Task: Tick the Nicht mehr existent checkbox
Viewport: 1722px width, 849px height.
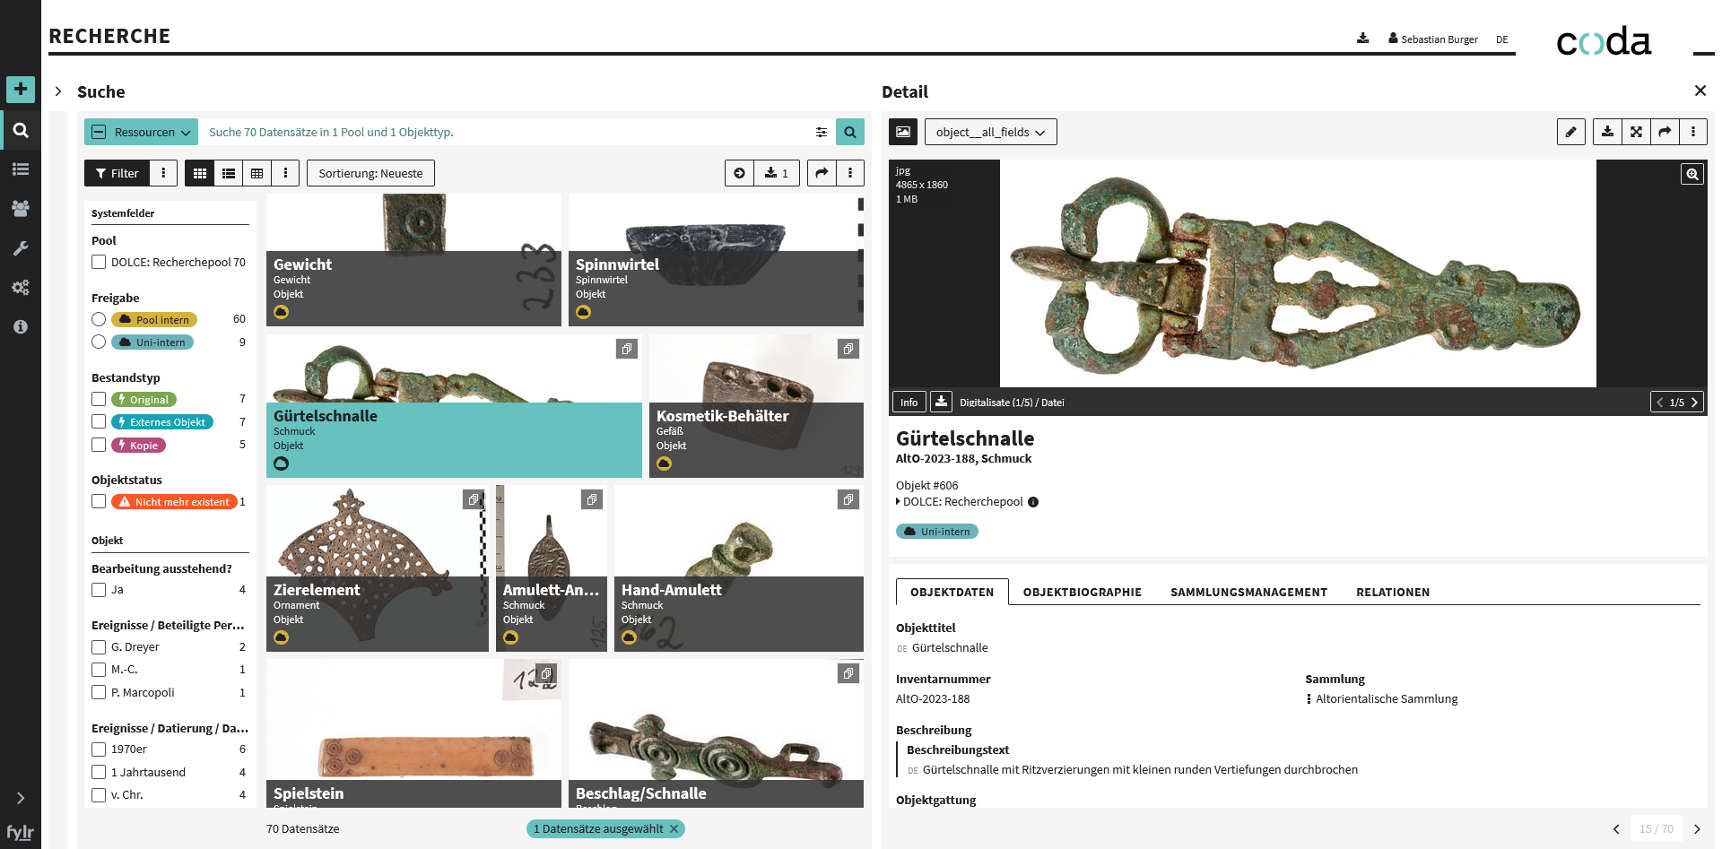Action: (99, 501)
